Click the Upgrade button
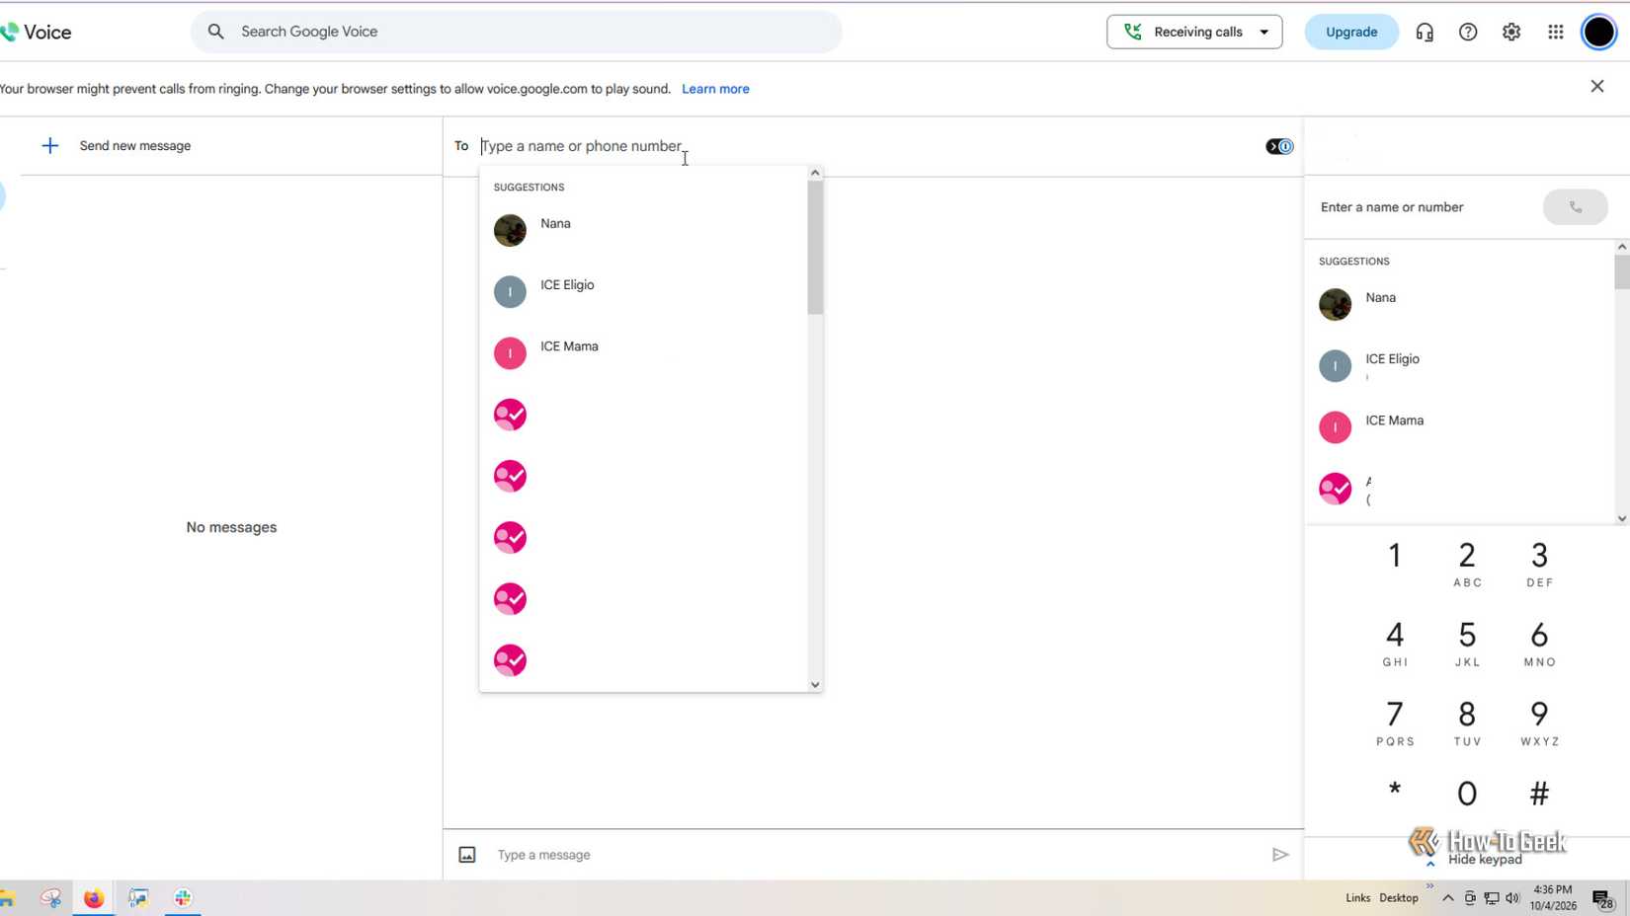The height and width of the screenshot is (916, 1630). (1351, 32)
